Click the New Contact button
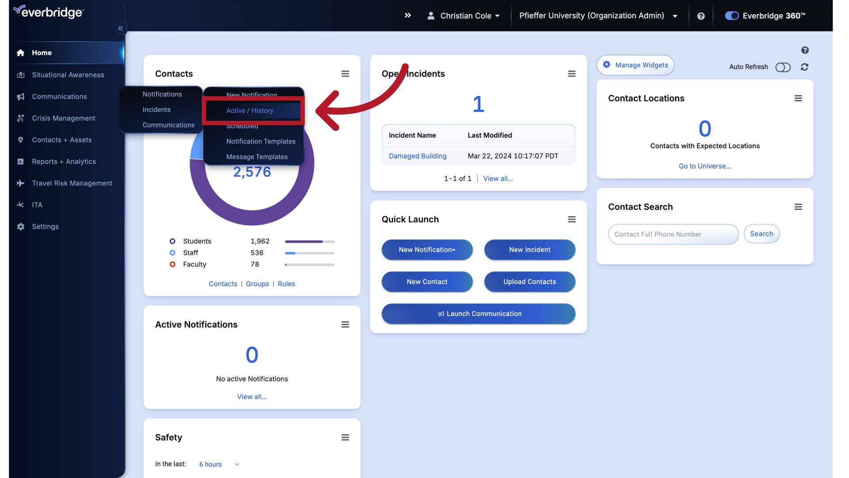Screen dimensions: 849x478 pyautogui.click(x=427, y=281)
